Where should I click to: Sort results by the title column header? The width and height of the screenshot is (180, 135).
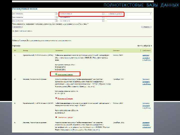(x=59, y=50)
